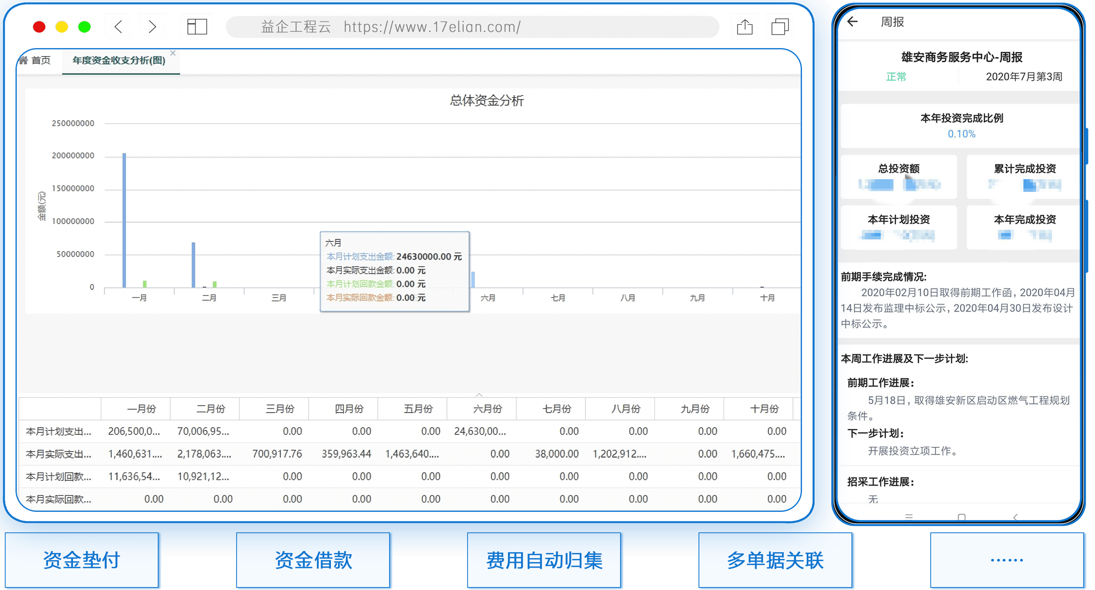Click the home icon beside 首页
The height and width of the screenshot is (590, 1095).
[24, 60]
